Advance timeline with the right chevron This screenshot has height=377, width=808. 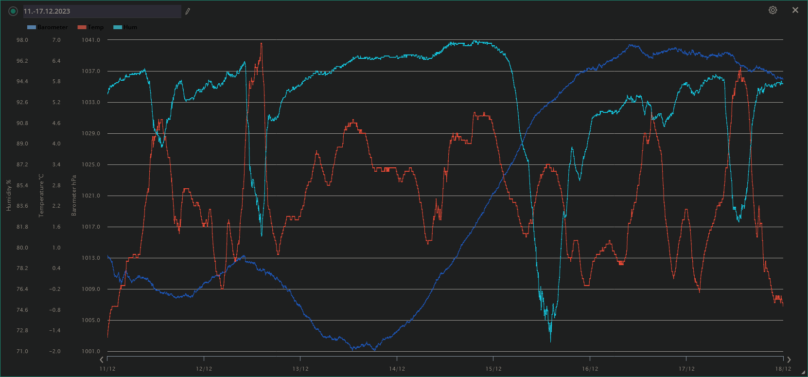click(789, 359)
